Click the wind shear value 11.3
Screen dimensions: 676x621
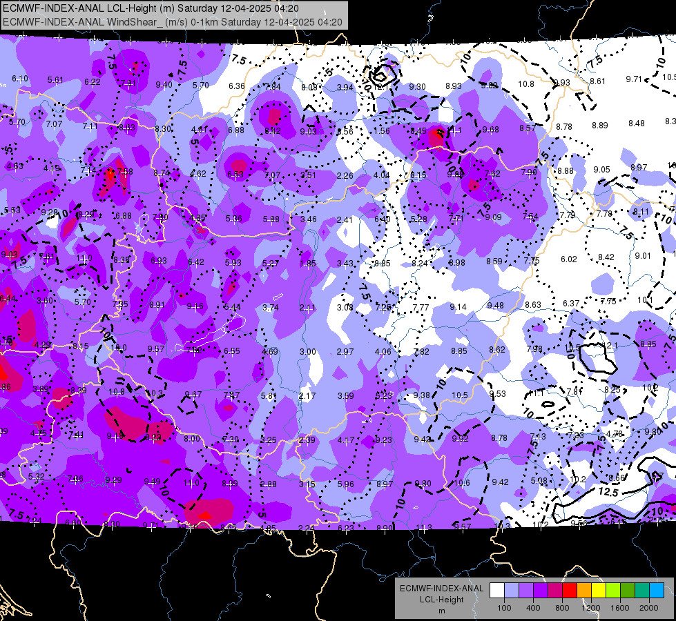pyautogui.click(x=424, y=527)
